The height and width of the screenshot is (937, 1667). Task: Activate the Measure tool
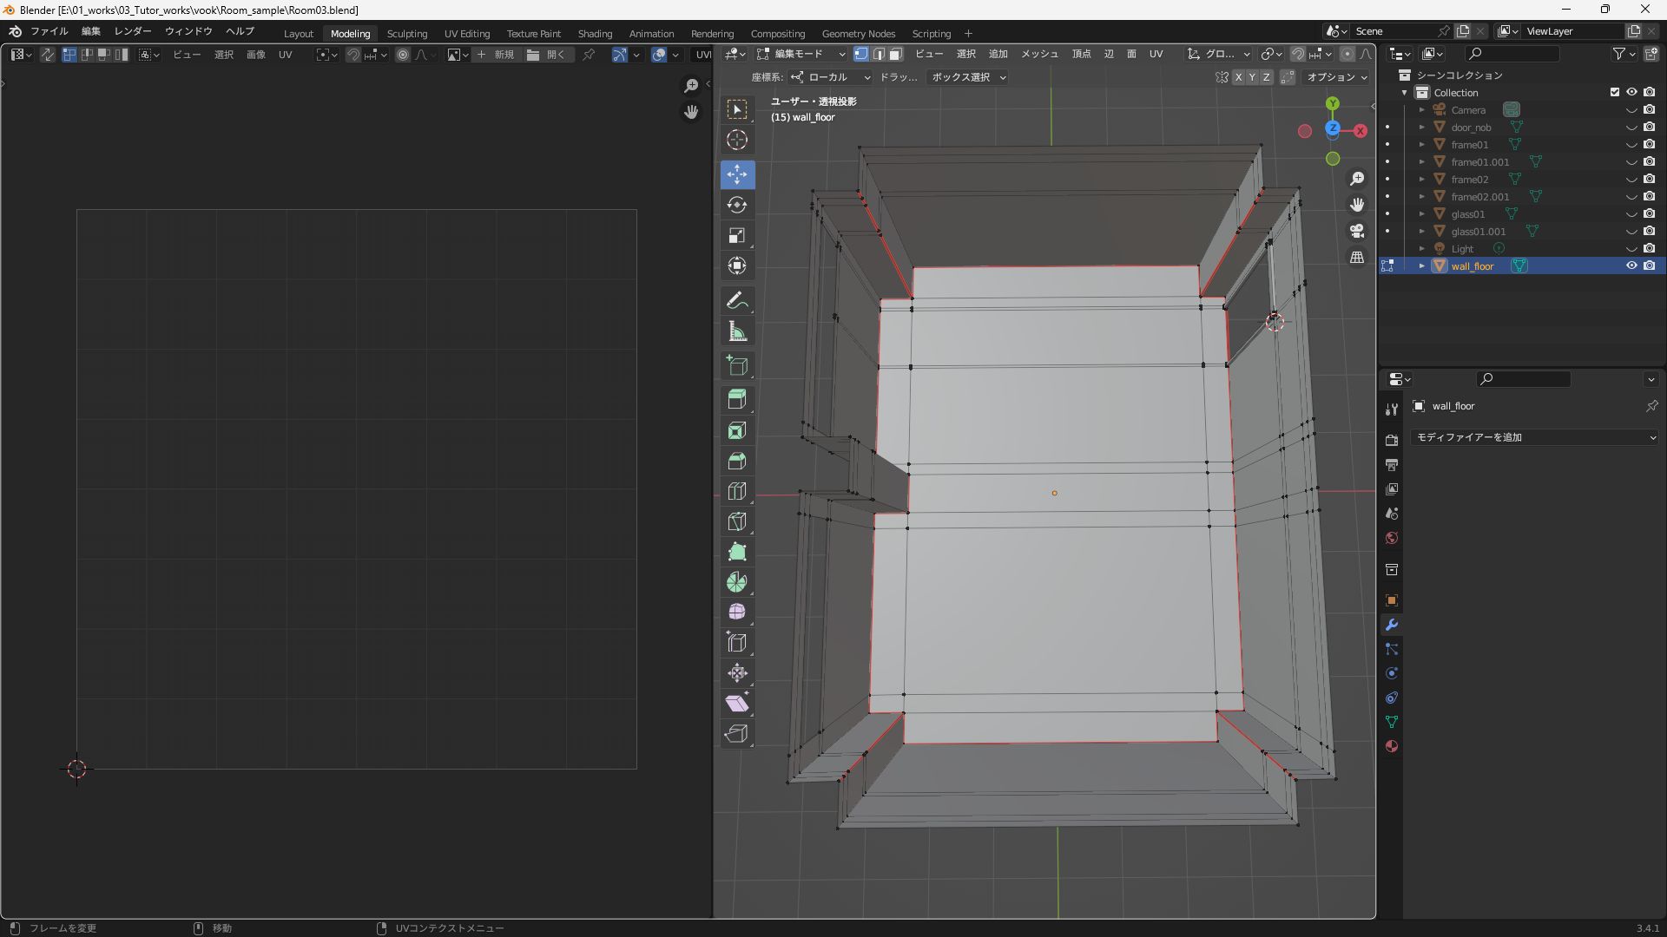coord(737,331)
